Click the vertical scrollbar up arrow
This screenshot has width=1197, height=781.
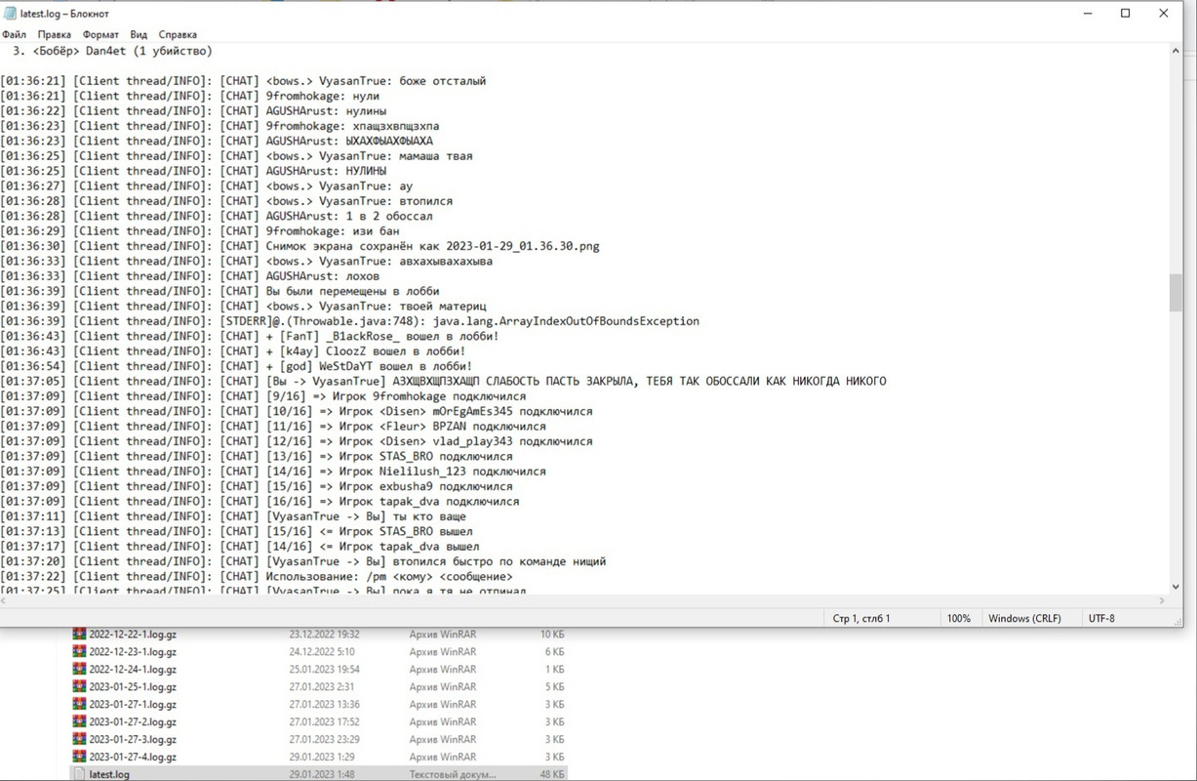(1175, 51)
